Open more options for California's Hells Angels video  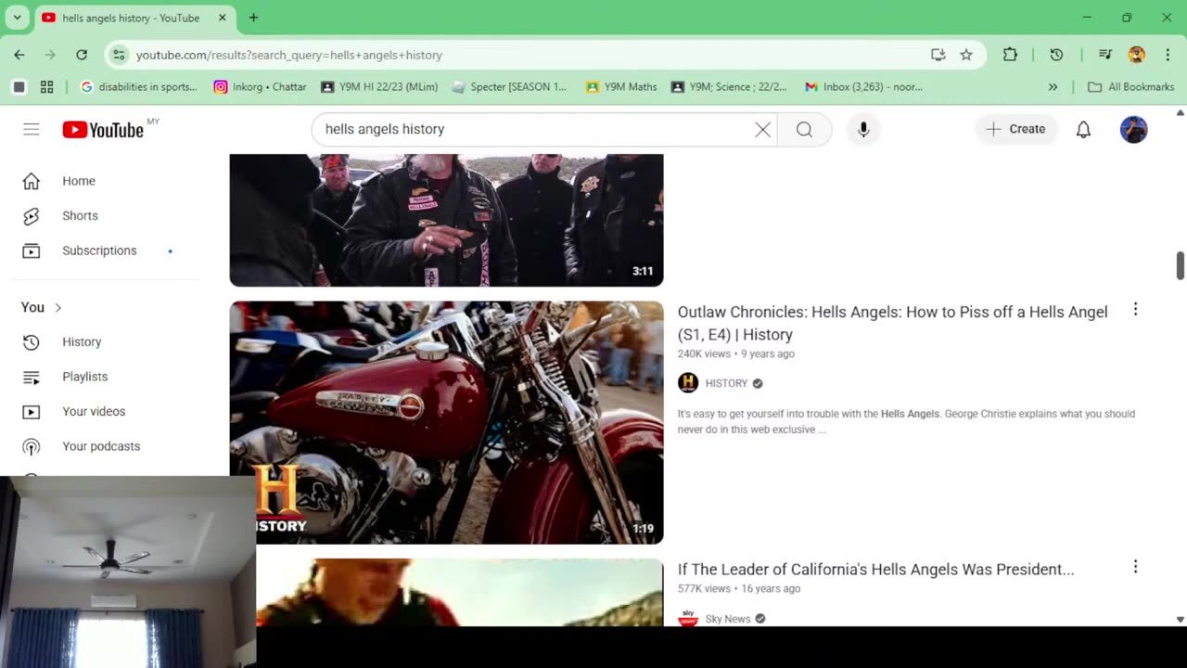1135,567
